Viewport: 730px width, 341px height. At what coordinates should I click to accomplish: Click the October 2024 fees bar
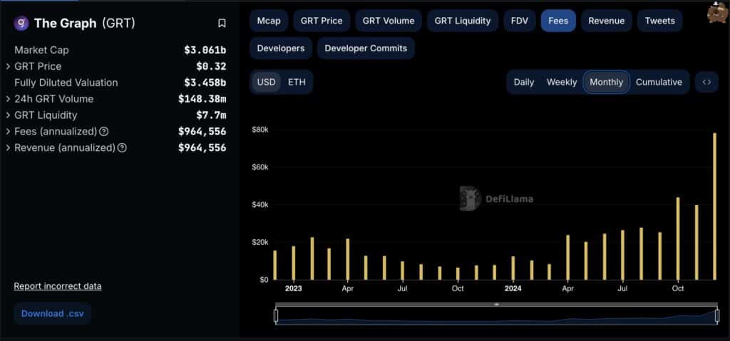tap(678, 238)
